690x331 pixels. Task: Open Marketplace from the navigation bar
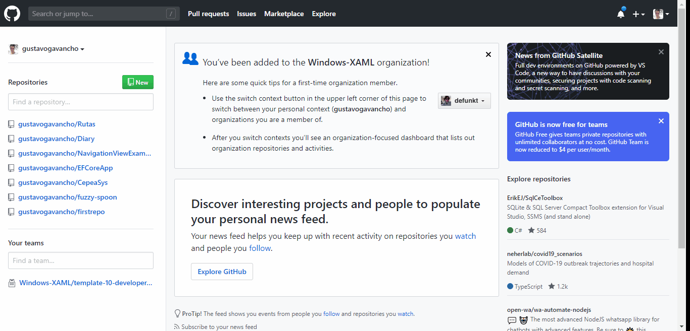pyautogui.click(x=284, y=14)
